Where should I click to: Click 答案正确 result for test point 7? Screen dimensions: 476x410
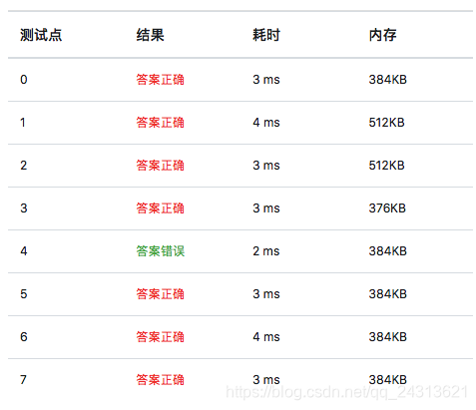[160, 380]
